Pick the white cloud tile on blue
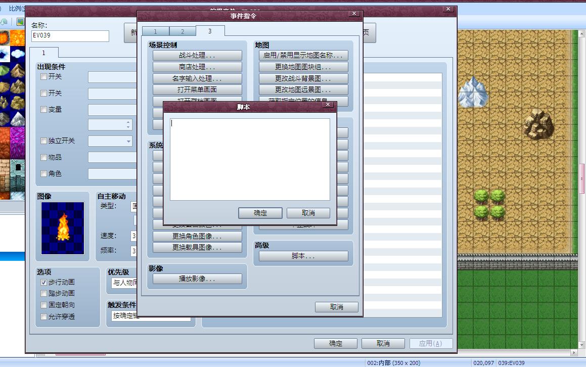The width and height of the screenshot is (586, 367). pyautogui.click(x=18, y=54)
